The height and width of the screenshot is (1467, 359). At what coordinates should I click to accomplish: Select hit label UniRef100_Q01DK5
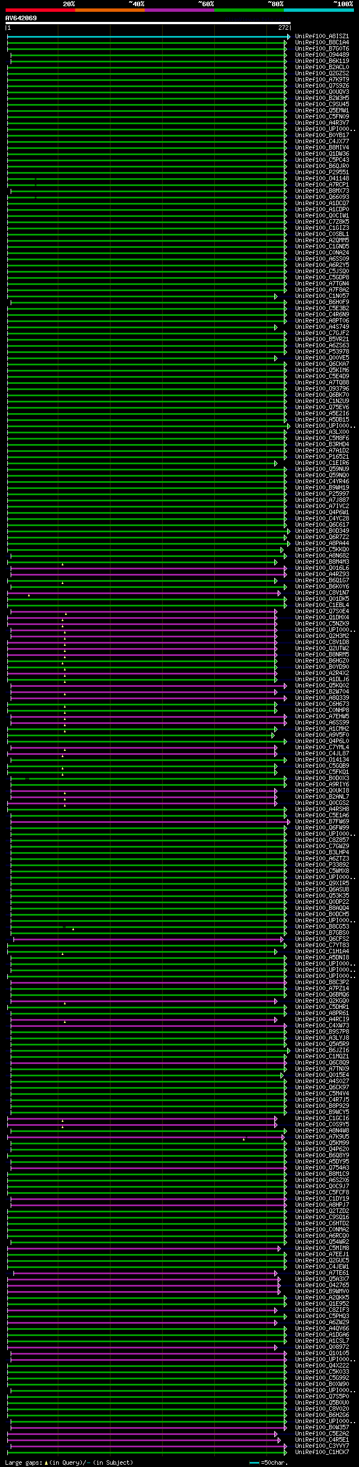click(322, 599)
